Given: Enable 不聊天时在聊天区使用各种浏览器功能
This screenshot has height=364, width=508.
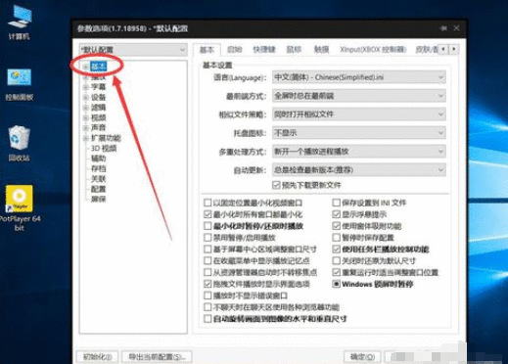Looking at the screenshot, I should 208,307.
